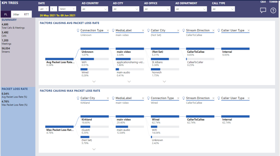Select the Internal 62.74% node

(236, 119)
